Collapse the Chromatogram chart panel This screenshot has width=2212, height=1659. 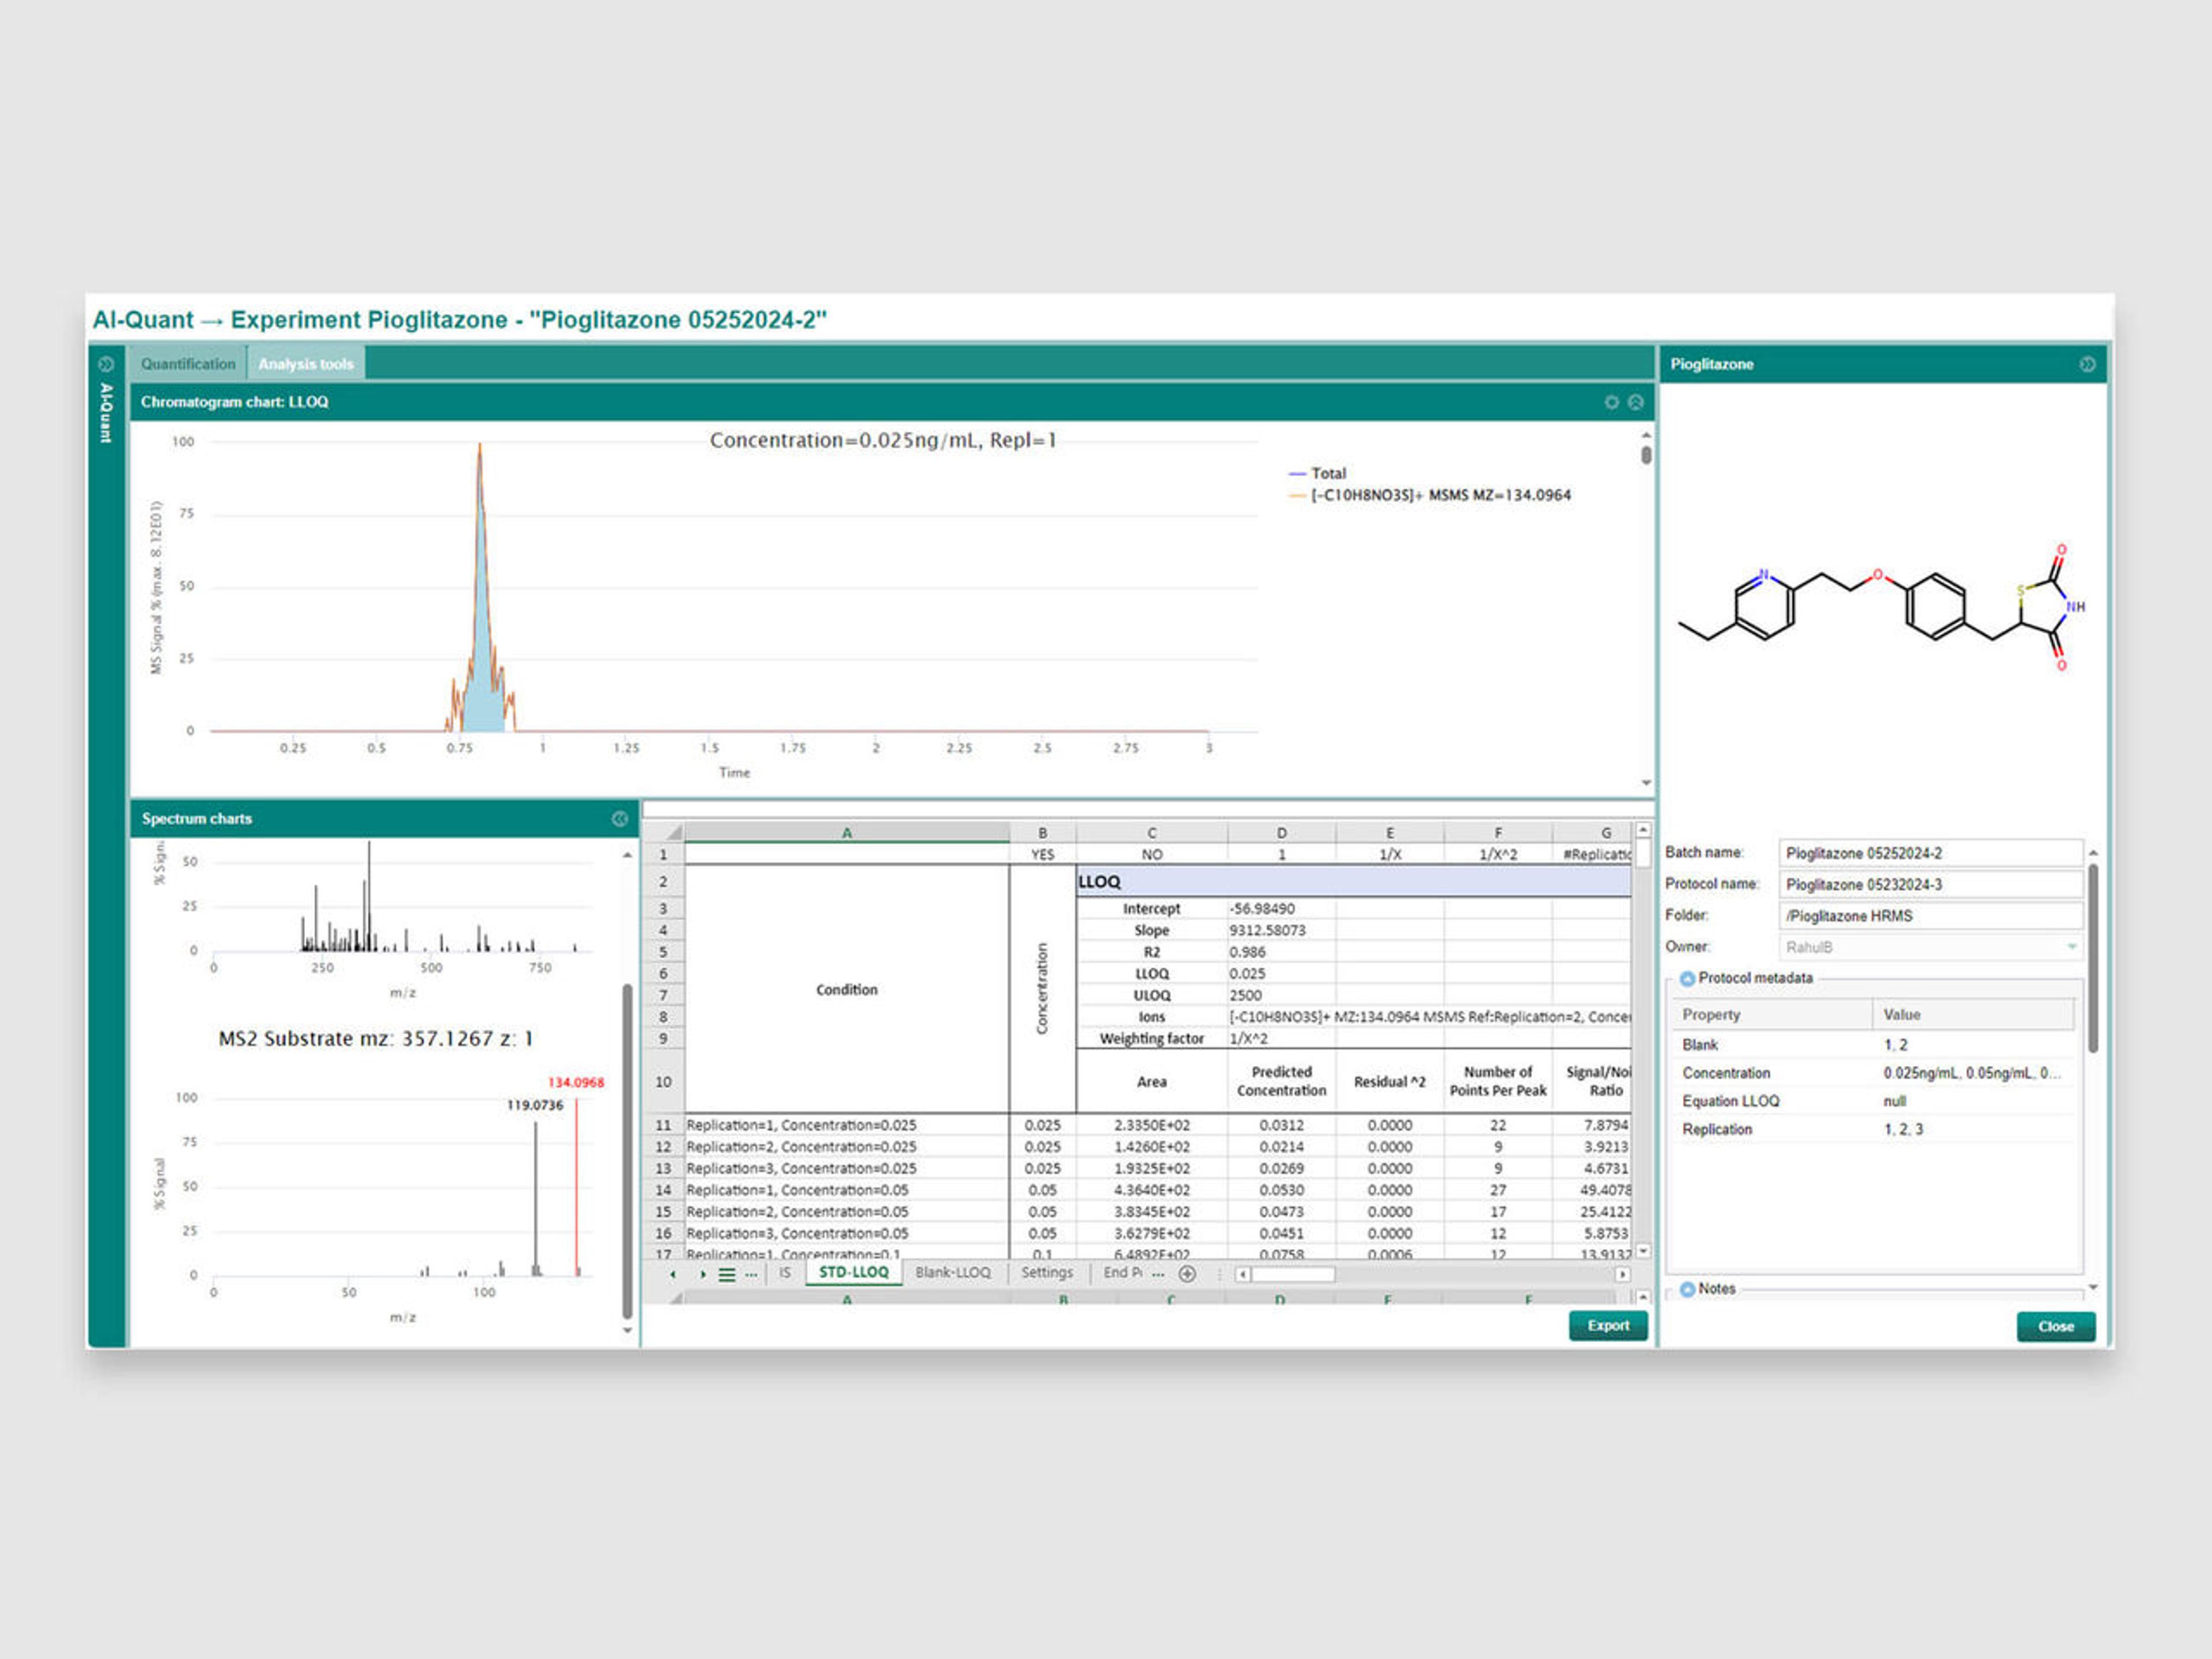click(x=1636, y=402)
